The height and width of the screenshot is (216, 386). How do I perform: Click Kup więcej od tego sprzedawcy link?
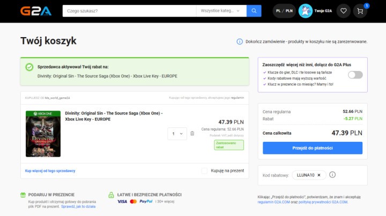pyautogui.click(x=50, y=170)
